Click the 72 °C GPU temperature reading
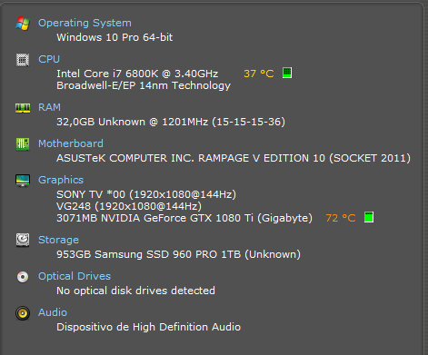 coord(341,218)
